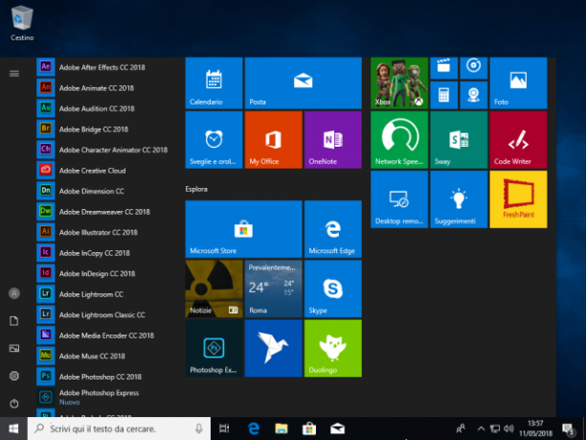Screen dimensions: 586x440
Task: Activate the search microphone icon
Action: coord(199,428)
